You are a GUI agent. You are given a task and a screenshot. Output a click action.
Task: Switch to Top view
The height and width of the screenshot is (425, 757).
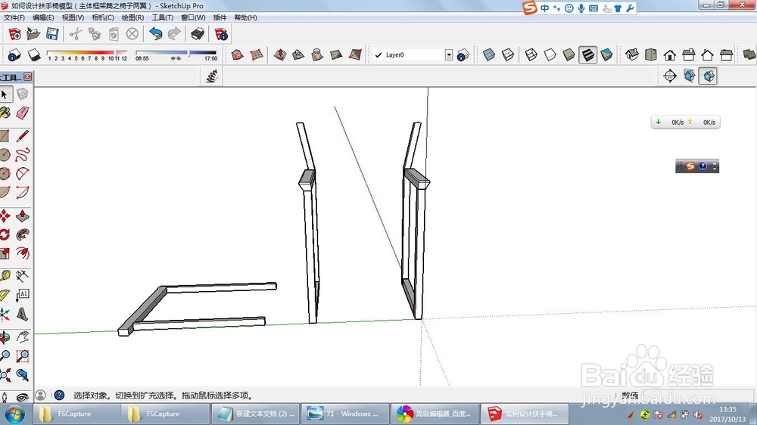(651, 54)
